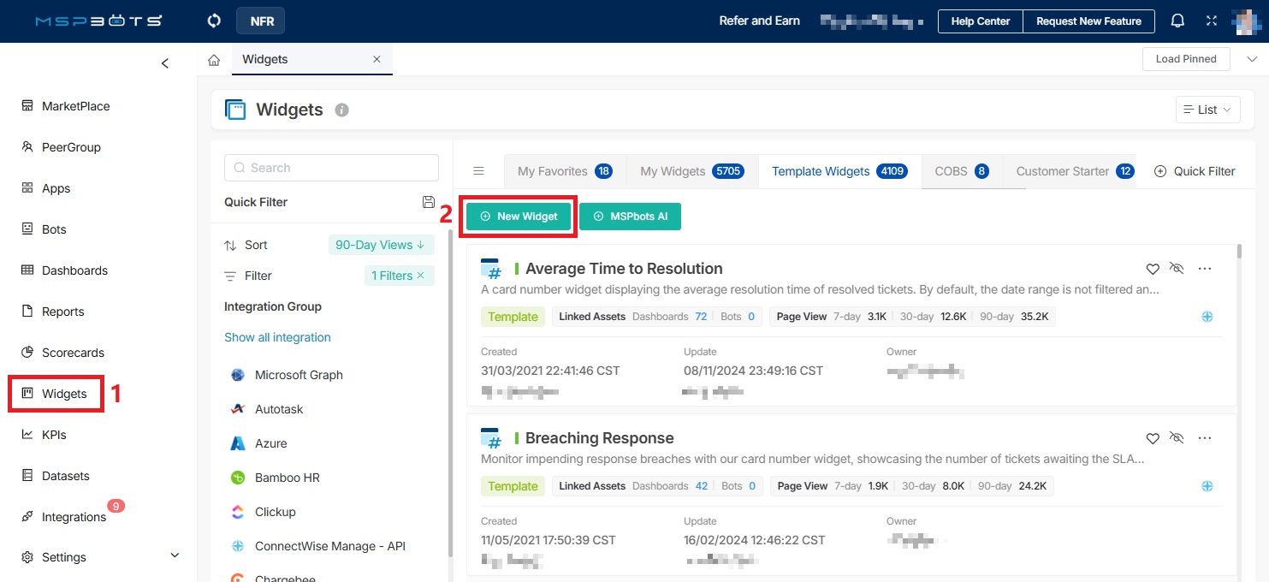The width and height of the screenshot is (1269, 582).
Task: Open more options for Average Time to Resolution
Action: 1205,269
